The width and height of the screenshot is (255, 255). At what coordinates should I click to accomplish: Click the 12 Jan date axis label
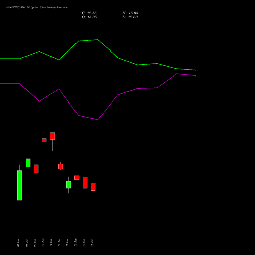point(59,243)
